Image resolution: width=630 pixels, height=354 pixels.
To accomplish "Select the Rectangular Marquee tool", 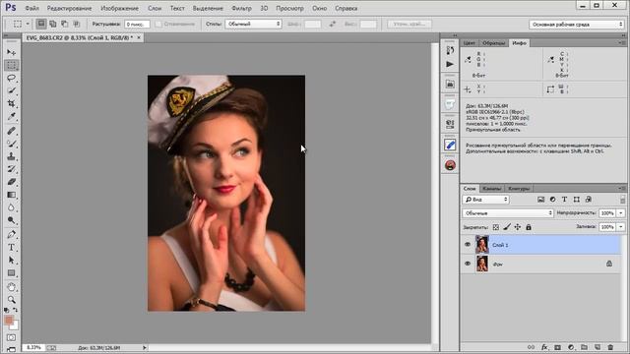I will [x=11, y=66].
